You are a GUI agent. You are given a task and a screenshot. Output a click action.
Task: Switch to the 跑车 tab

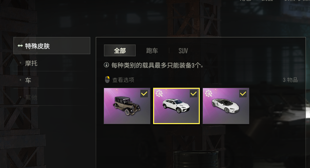(152, 51)
